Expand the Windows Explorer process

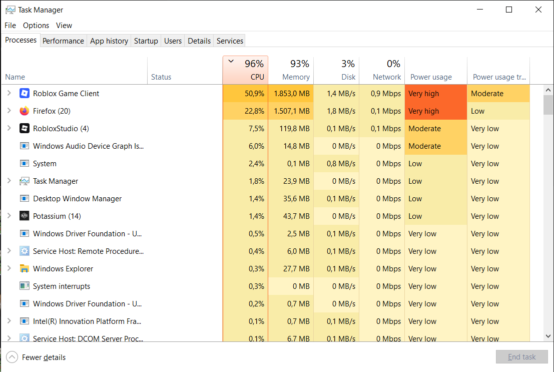[9, 268]
